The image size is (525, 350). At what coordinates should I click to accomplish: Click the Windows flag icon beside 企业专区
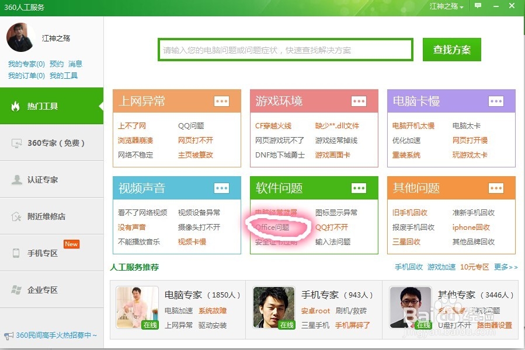16,290
